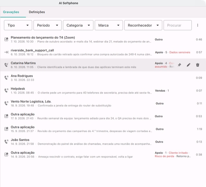This screenshot has height=187, width=206.
Task: Click the outgoing call icon beside Helpdesk
Action: (x=6, y=90)
